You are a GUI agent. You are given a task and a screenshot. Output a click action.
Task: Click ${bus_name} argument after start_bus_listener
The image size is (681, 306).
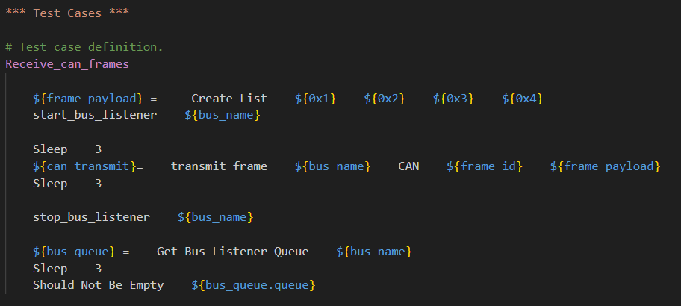222,115
